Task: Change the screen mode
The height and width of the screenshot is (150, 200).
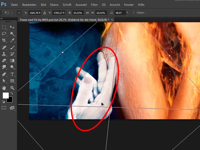Action: [x=12, y=108]
